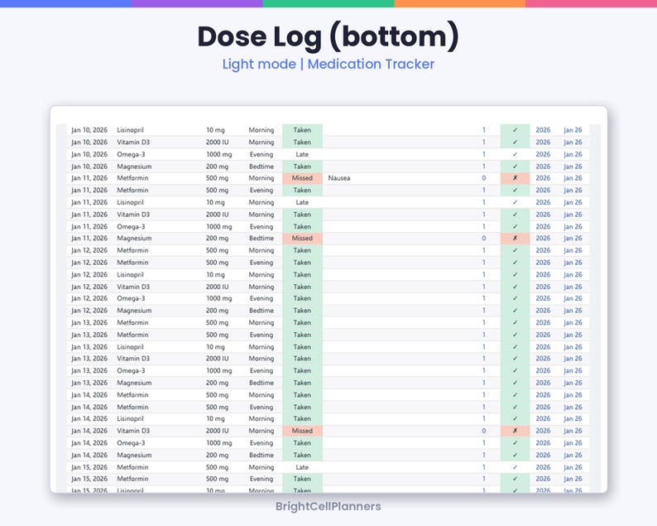This screenshot has height=526, width=657.
Task: Click 'Missed' status for Jan 11 Metformin Morning
Action: click(x=302, y=178)
